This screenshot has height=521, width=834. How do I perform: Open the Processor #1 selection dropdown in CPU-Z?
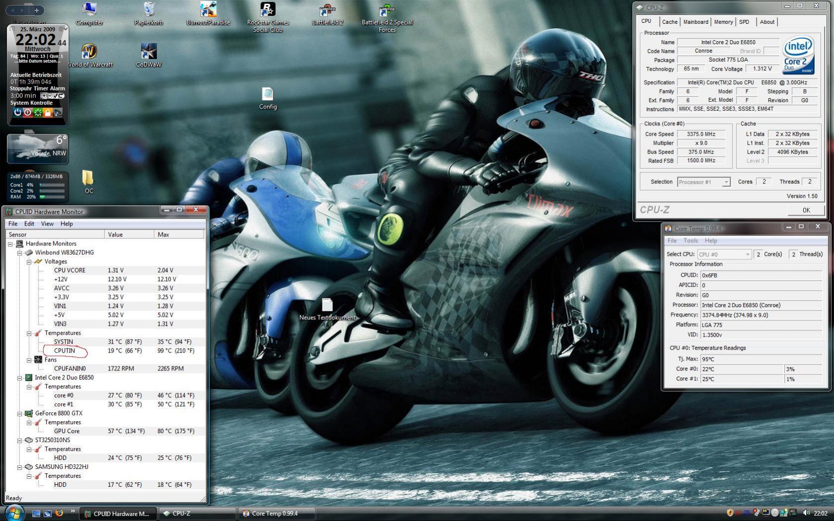(704, 182)
